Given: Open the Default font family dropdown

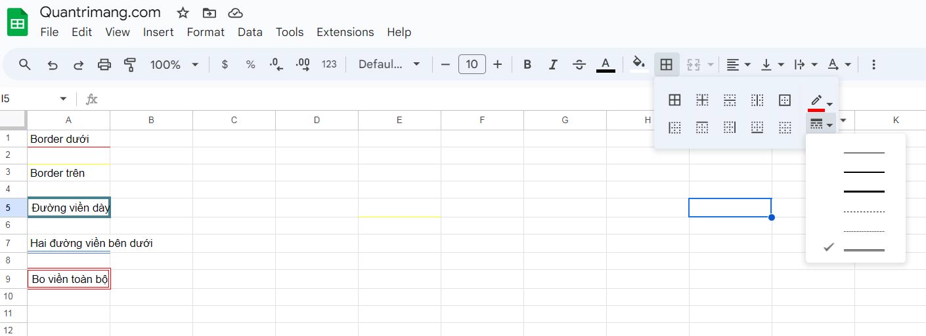Looking at the screenshot, I should click(389, 64).
